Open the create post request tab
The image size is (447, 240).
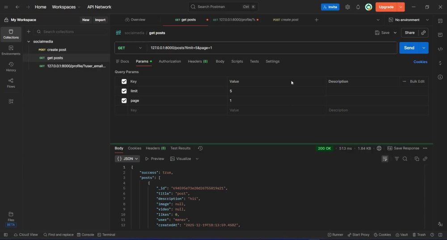pyautogui.click(x=286, y=20)
